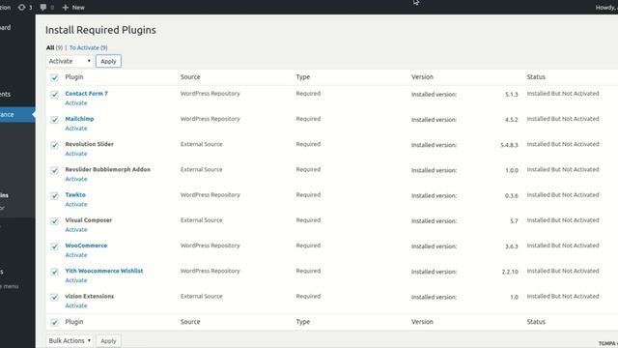Uncheck the Revolution Slider checkbox
This screenshot has width=618, height=348.
(x=54, y=145)
